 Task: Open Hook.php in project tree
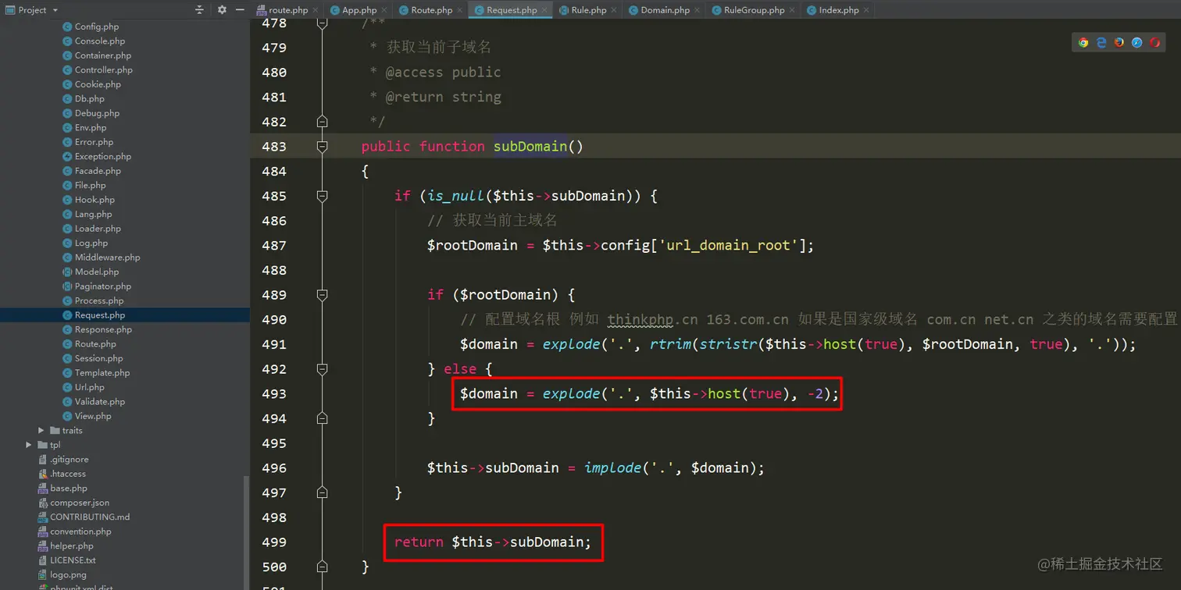coord(95,200)
